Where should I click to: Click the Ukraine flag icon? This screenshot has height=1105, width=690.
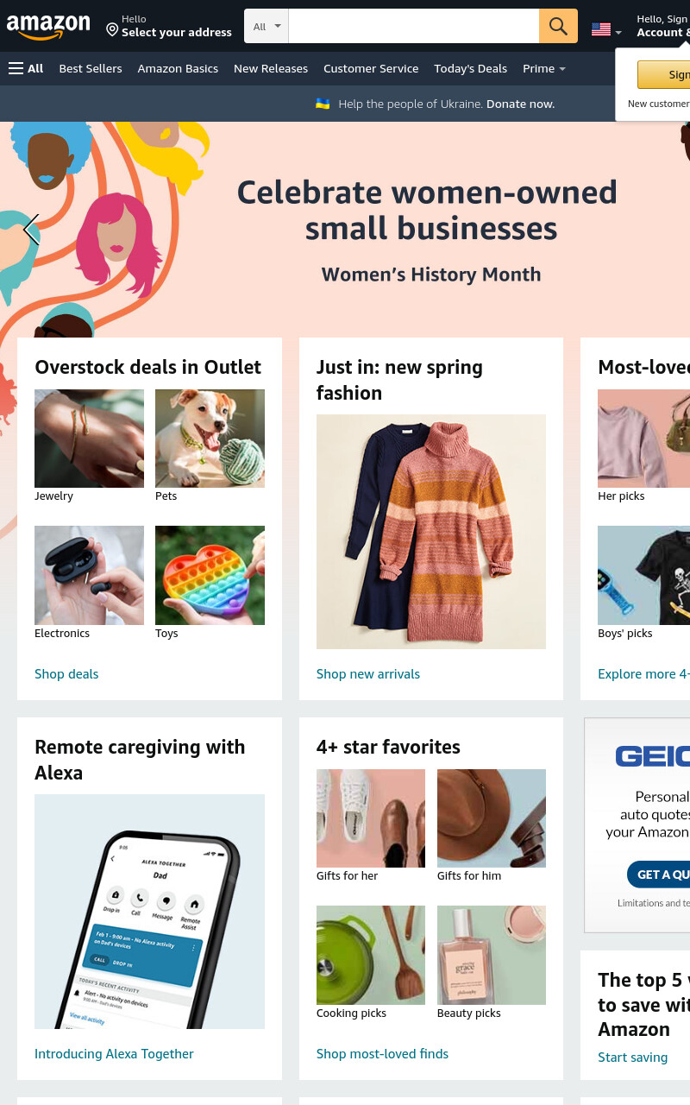click(x=323, y=104)
